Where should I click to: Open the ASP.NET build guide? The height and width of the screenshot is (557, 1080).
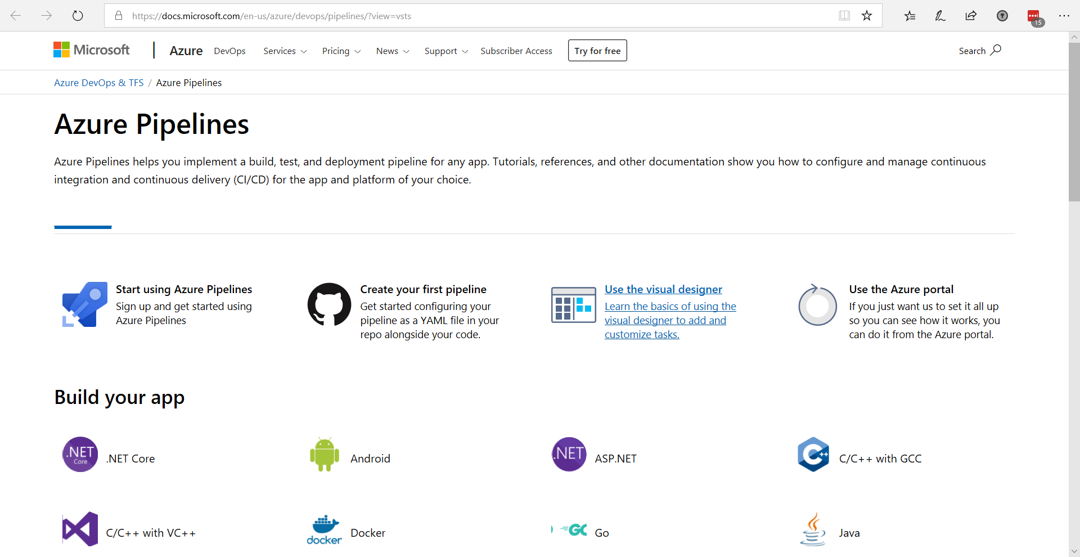pyautogui.click(x=616, y=459)
